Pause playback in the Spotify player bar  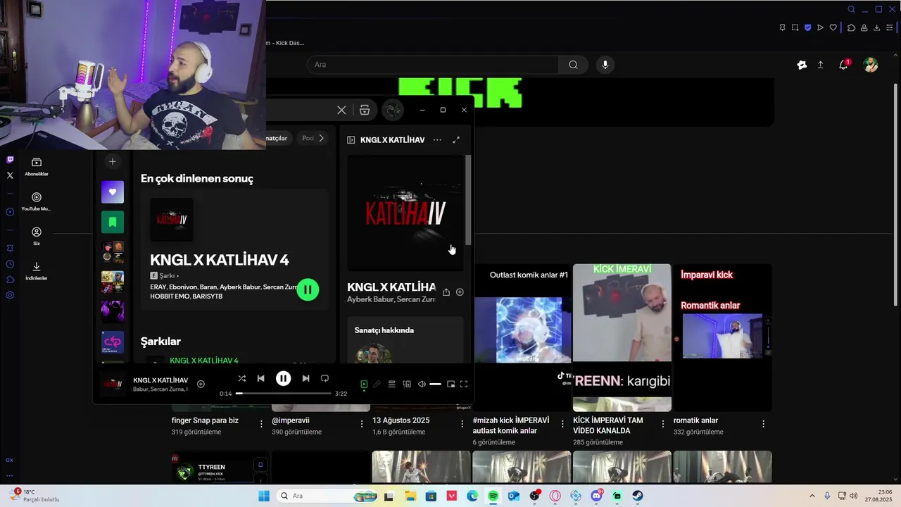coord(283,378)
